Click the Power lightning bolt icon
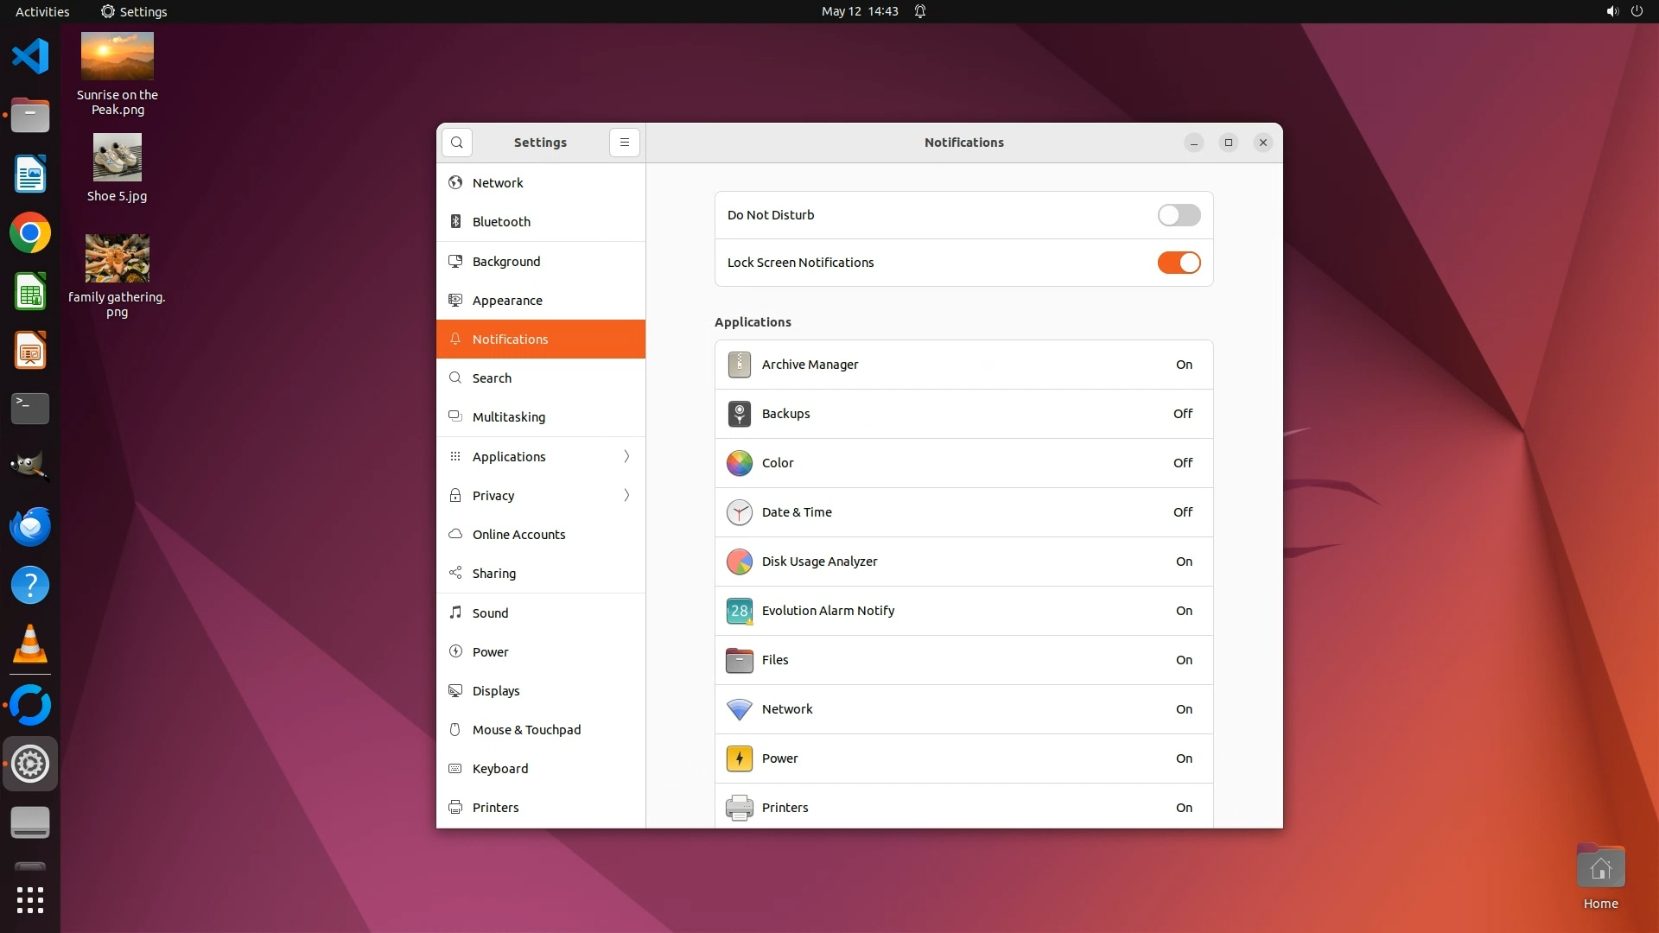This screenshot has width=1659, height=933. (x=739, y=758)
